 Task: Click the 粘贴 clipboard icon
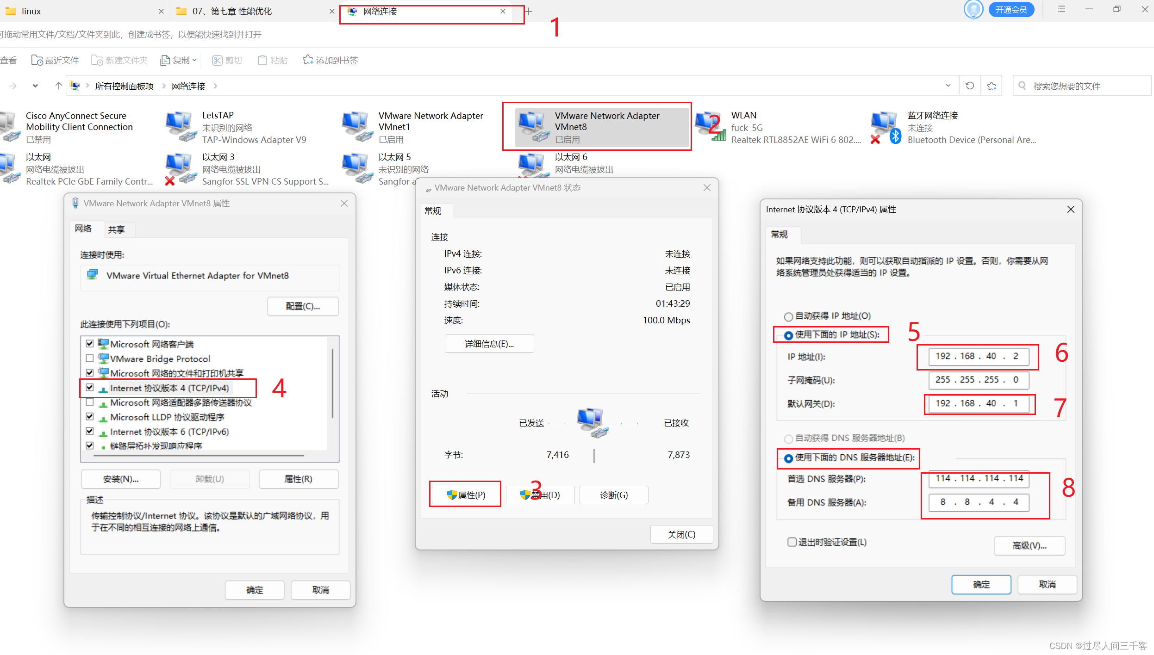point(262,60)
